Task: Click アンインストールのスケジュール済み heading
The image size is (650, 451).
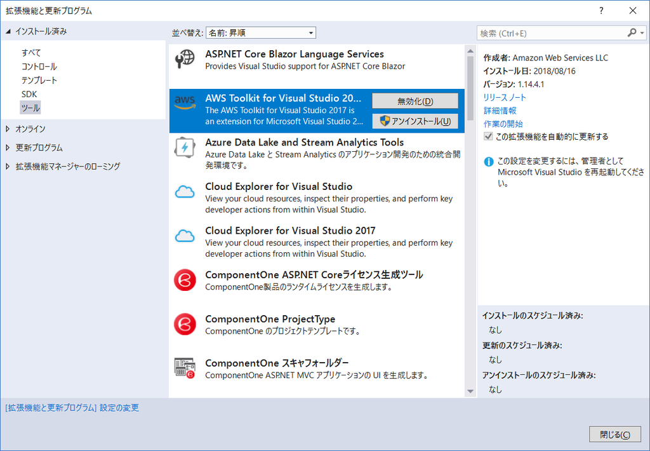Action: pyautogui.click(x=539, y=375)
